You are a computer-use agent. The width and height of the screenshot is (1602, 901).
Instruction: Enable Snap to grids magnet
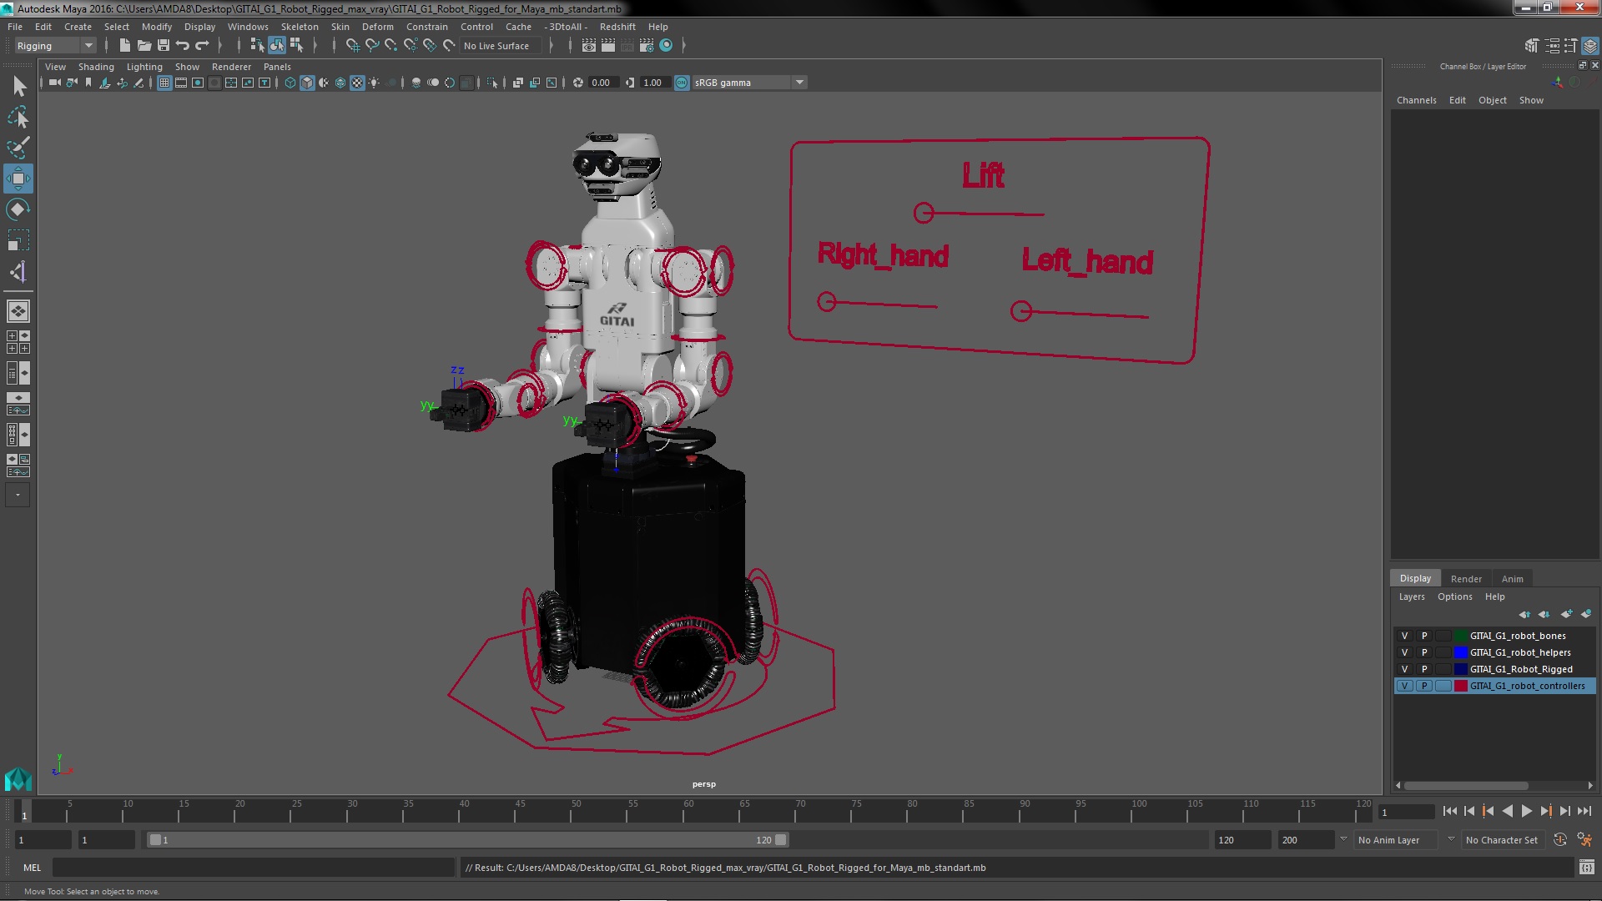click(x=352, y=46)
